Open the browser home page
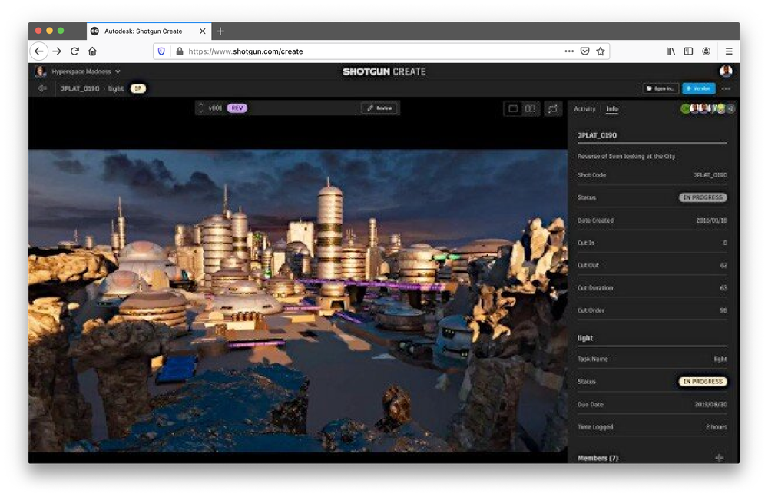768x497 pixels. click(92, 51)
